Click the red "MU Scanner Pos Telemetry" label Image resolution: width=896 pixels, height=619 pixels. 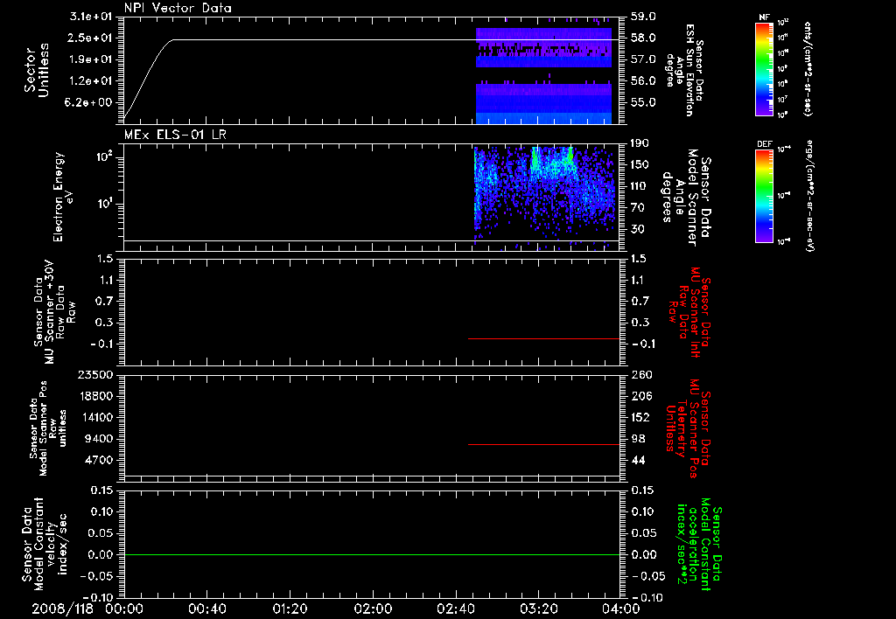pos(688,428)
